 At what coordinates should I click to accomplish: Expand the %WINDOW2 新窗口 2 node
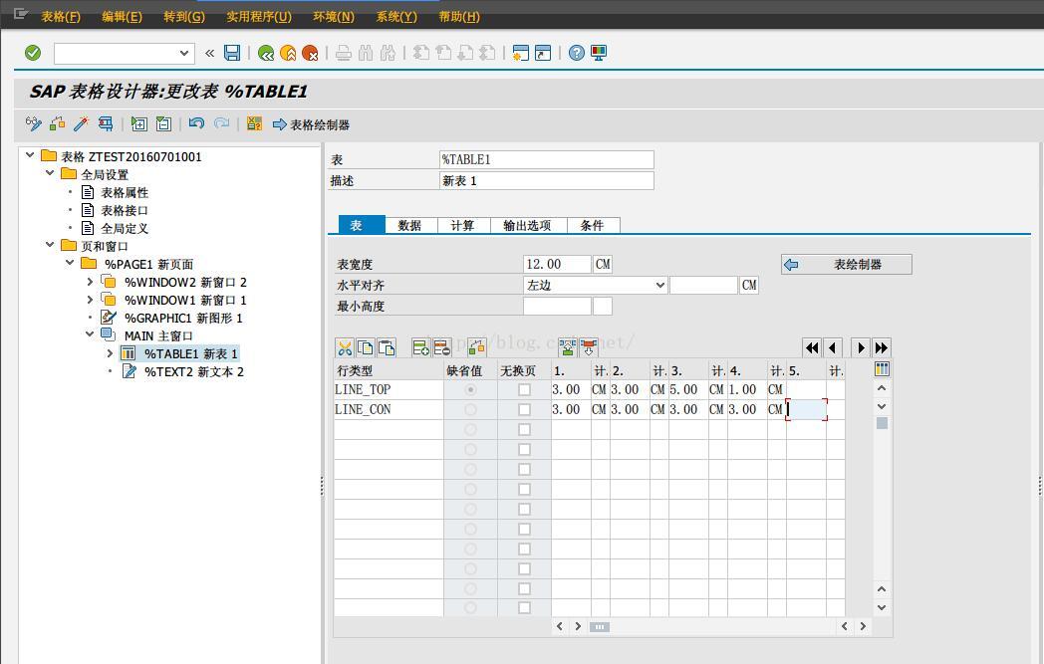pos(90,282)
